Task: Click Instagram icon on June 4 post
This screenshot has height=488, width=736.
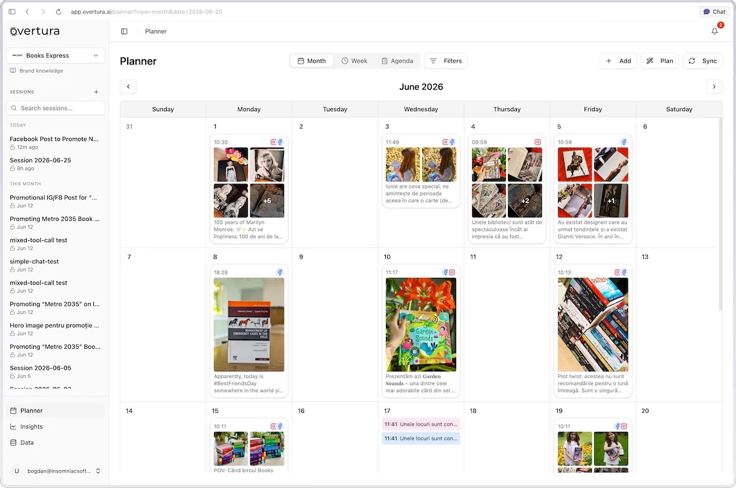Action: click(538, 142)
